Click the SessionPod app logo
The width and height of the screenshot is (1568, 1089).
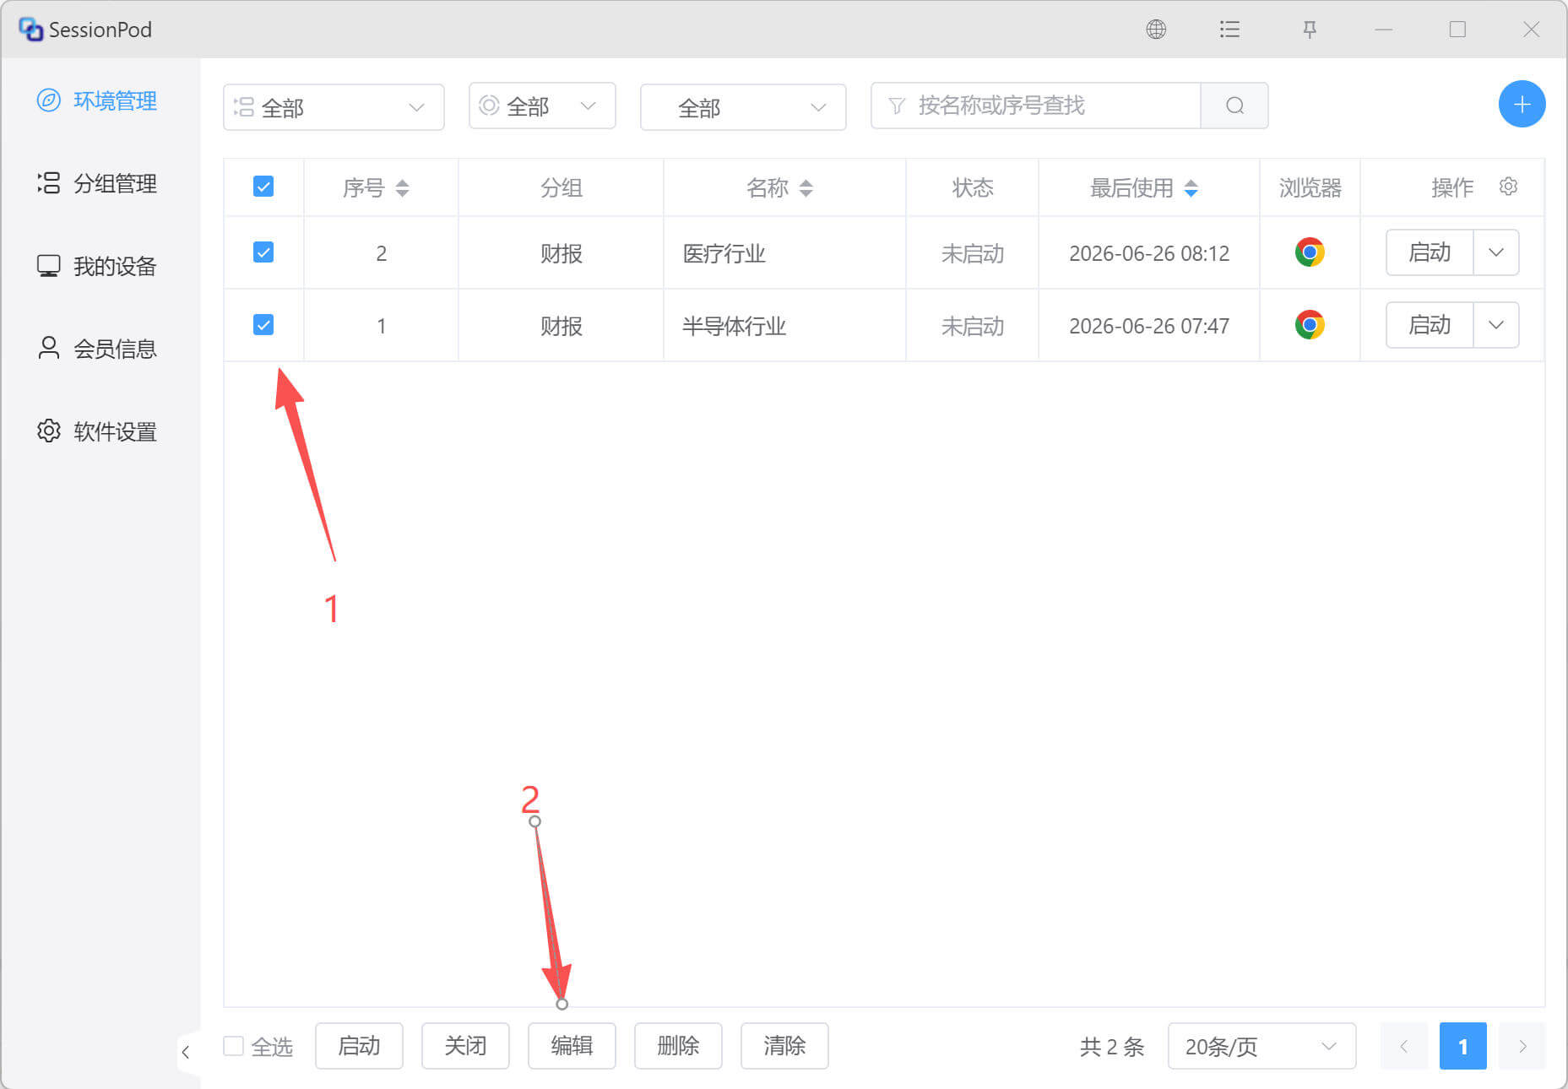pos(30,30)
